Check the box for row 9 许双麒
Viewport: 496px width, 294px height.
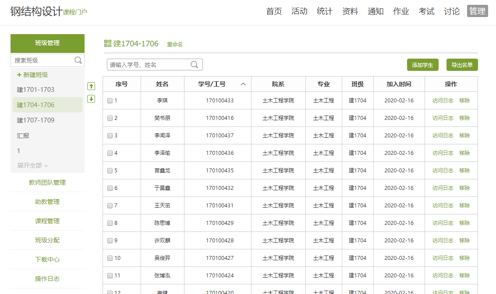pyautogui.click(x=110, y=241)
